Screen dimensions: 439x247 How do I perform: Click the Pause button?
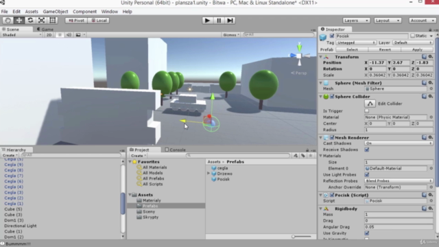pos(219,21)
